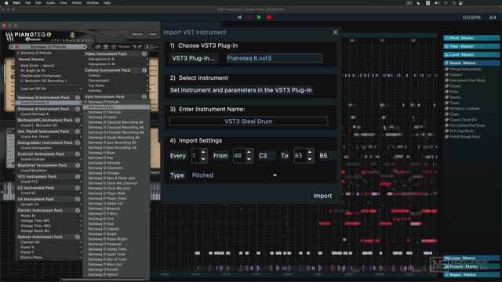502x282 pixels.
Task: Open Virtual Instruments sound category
Action: tap(465, 69)
